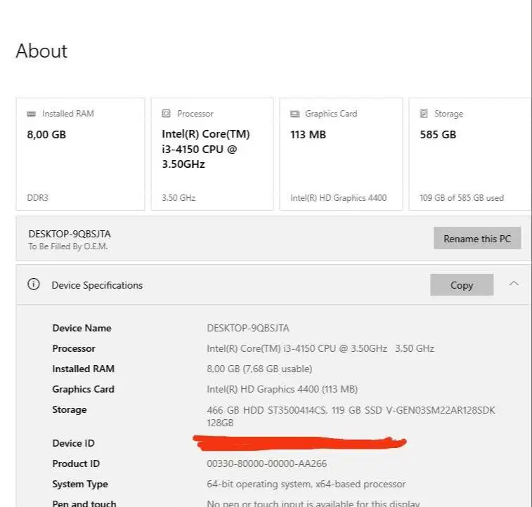Open the Processor i3-4150 card
532x507 pixels.
[x=212, y=154]
